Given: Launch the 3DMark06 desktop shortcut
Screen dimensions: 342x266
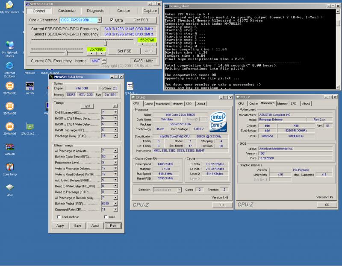Looking at the screenshot, I should 9,127.
